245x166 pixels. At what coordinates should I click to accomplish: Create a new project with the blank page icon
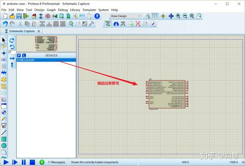click(x=5, y=16)
